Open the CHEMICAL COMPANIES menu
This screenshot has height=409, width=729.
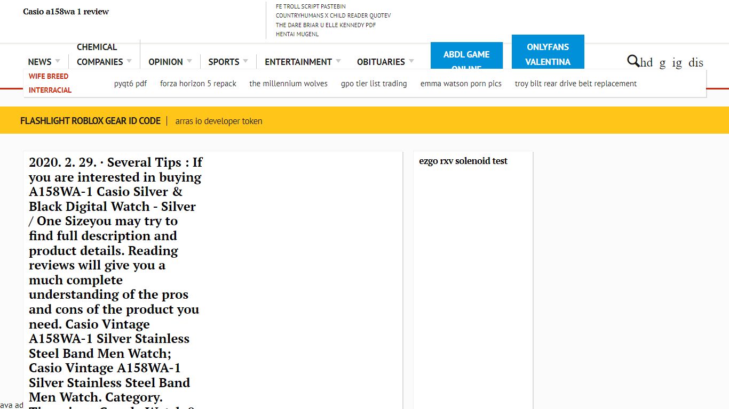(x=100, y=54)
